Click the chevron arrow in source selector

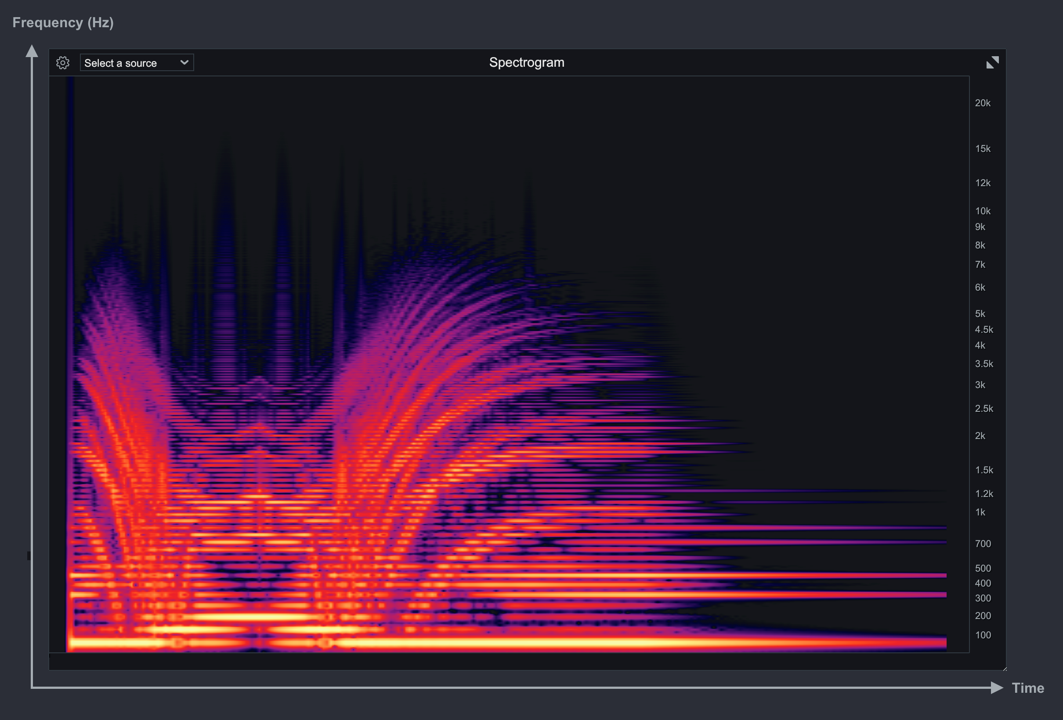(x=184, y=62)
